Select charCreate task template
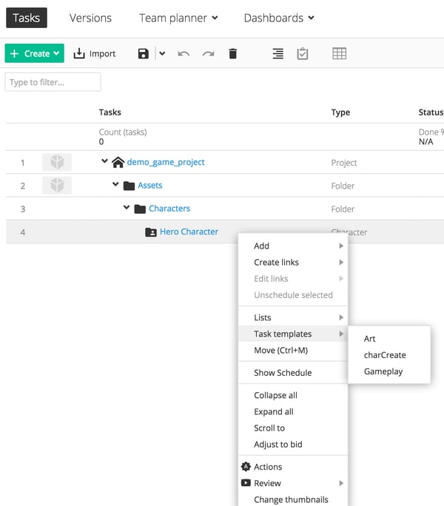444x506 pixels. [385, 355]
